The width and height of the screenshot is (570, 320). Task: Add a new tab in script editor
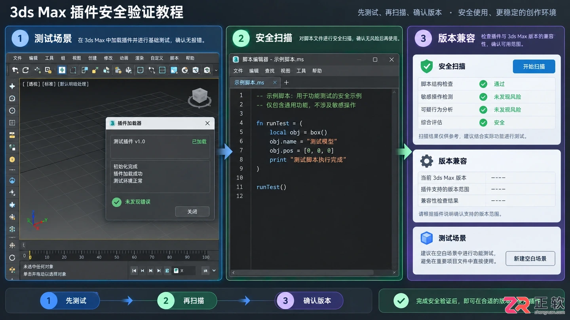pyautogui.click(x=286, y=83)
